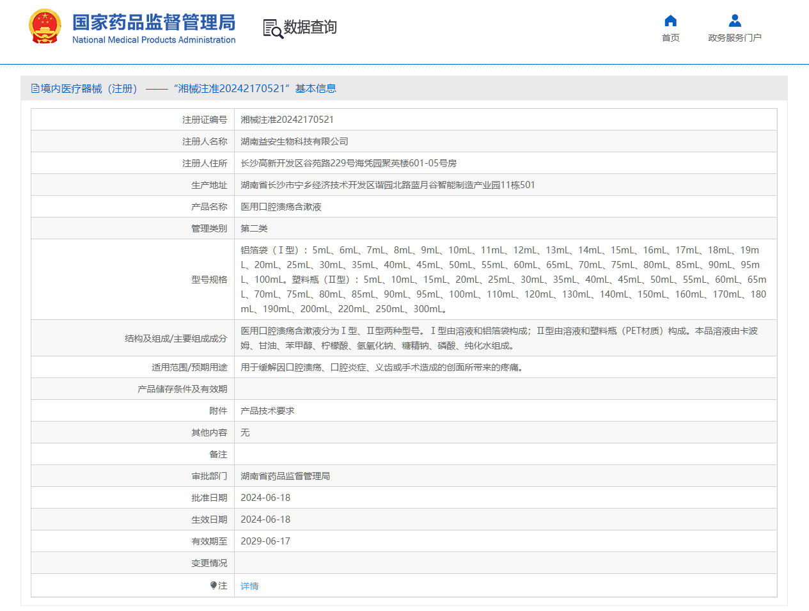This screenshot has width=809, height=611.
Task: Click the registrant name 湖南益安生物科技有限公司
Action: [x=294, y=141]
